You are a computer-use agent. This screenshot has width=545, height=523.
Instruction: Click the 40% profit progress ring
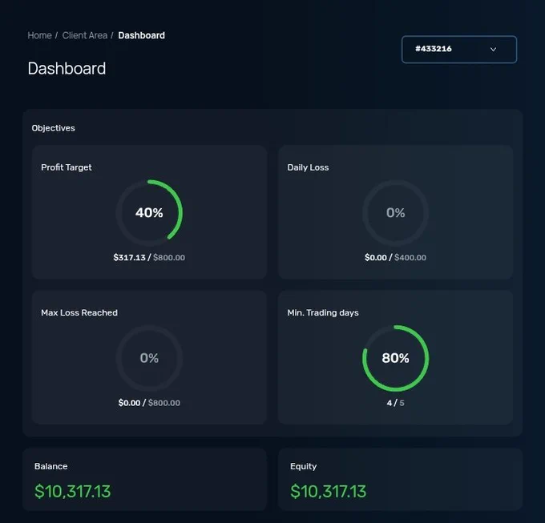(149, 212)
